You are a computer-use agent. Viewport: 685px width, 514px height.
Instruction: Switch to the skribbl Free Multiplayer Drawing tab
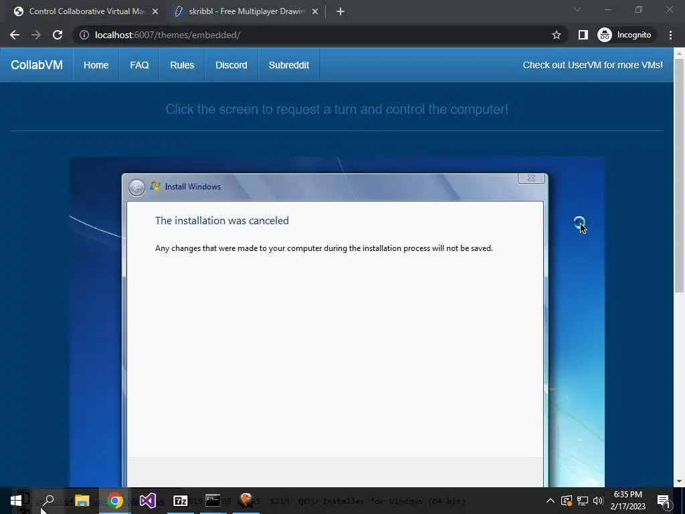[x=246, y=11]
